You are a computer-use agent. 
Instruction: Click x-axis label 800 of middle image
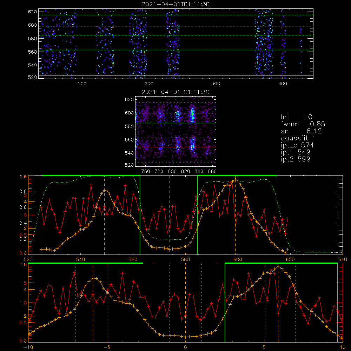(172, 172)
